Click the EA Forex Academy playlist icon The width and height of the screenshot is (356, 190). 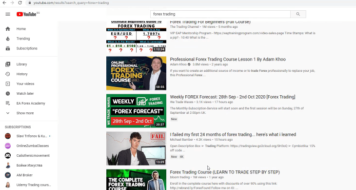[8, 104]
